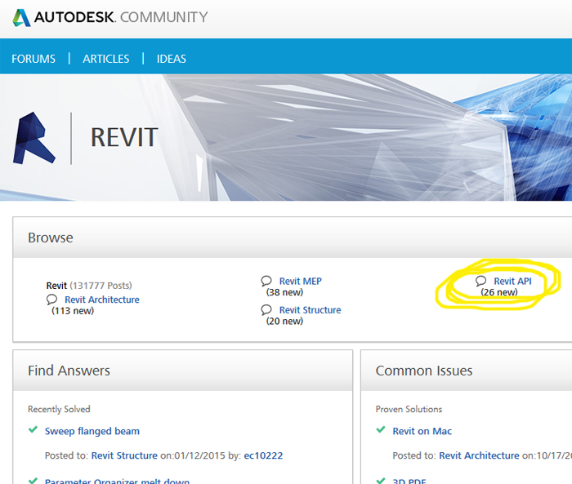Click green checkmark next to Sweep flanged beam

pyautogui.click(x=33, y=429)
